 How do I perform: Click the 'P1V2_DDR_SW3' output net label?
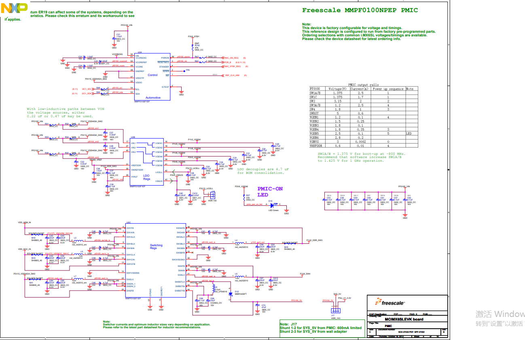[x=314, y=241]
